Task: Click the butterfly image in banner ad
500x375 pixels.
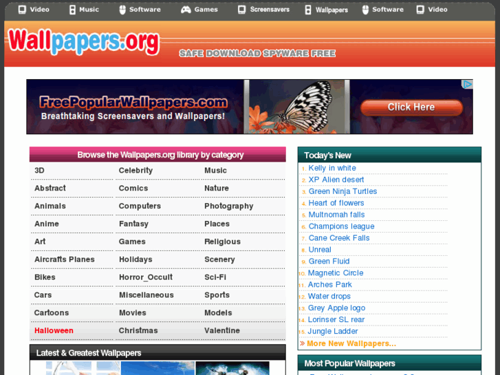Action: [297, 107]
